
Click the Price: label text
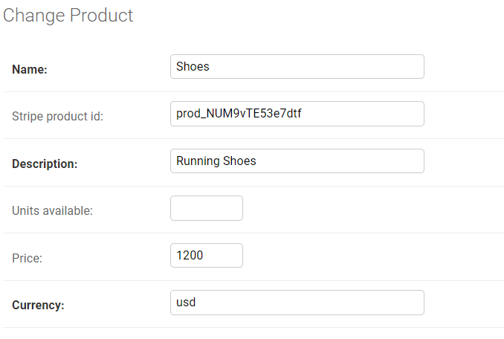pos(27,258)
